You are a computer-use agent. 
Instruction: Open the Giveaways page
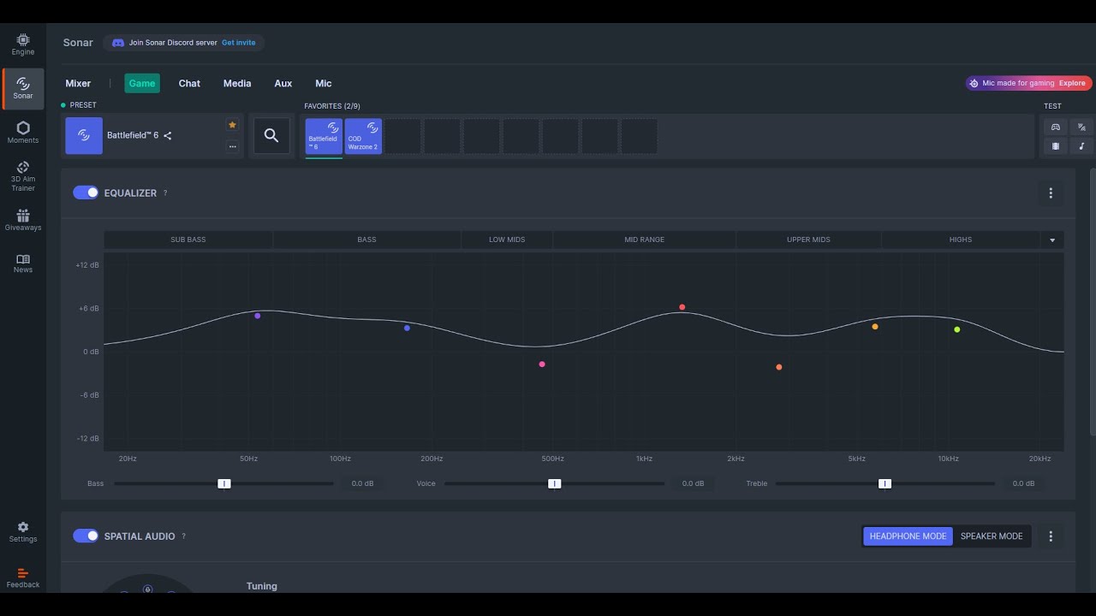click(23, 220)
